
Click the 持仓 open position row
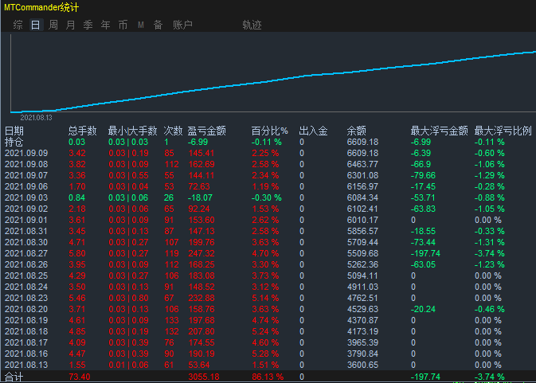point(268,142)
